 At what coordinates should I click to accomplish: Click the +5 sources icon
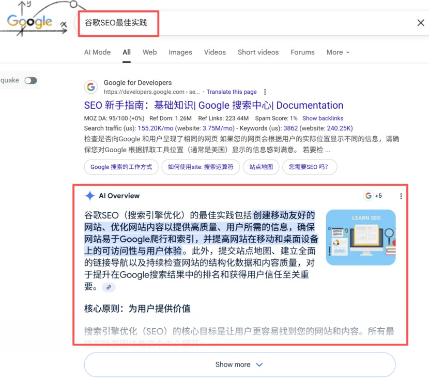[x=373, y=196]
